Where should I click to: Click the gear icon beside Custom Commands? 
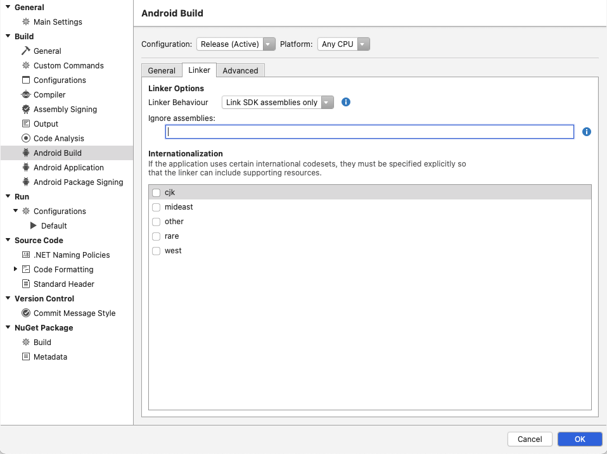(x=25, y=65)
